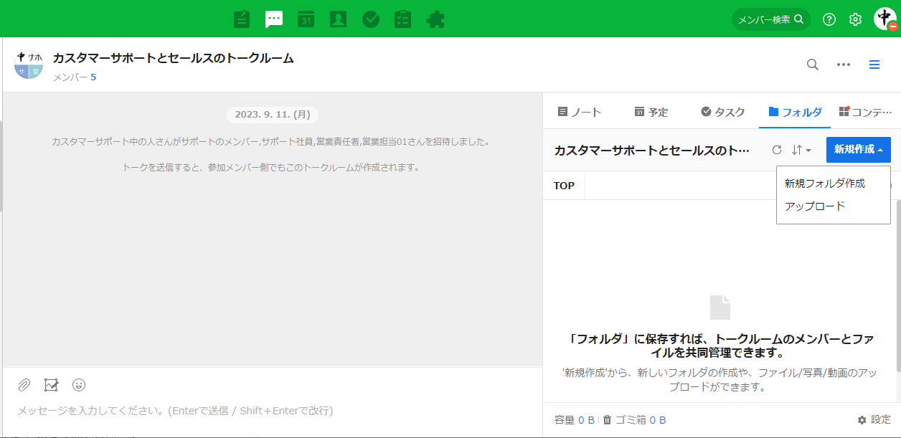
Task: Open folder 設定 settings link
Action: (874, 420)
